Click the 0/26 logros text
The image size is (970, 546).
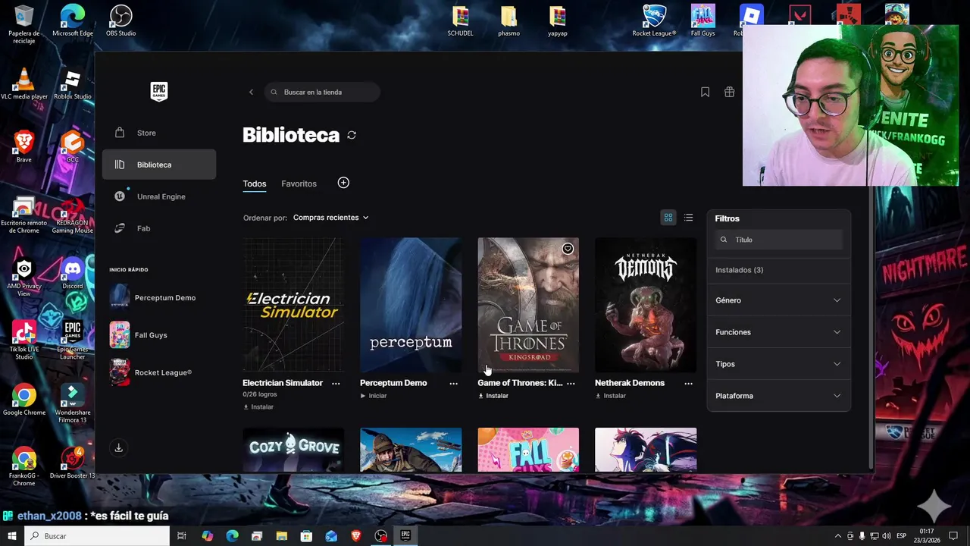[x=260, y=394]
